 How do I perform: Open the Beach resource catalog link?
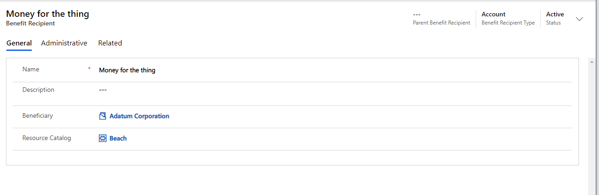point(118,138)
